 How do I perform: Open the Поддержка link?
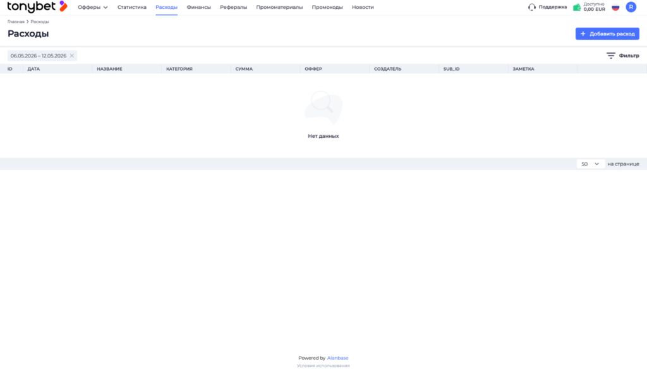552,7
